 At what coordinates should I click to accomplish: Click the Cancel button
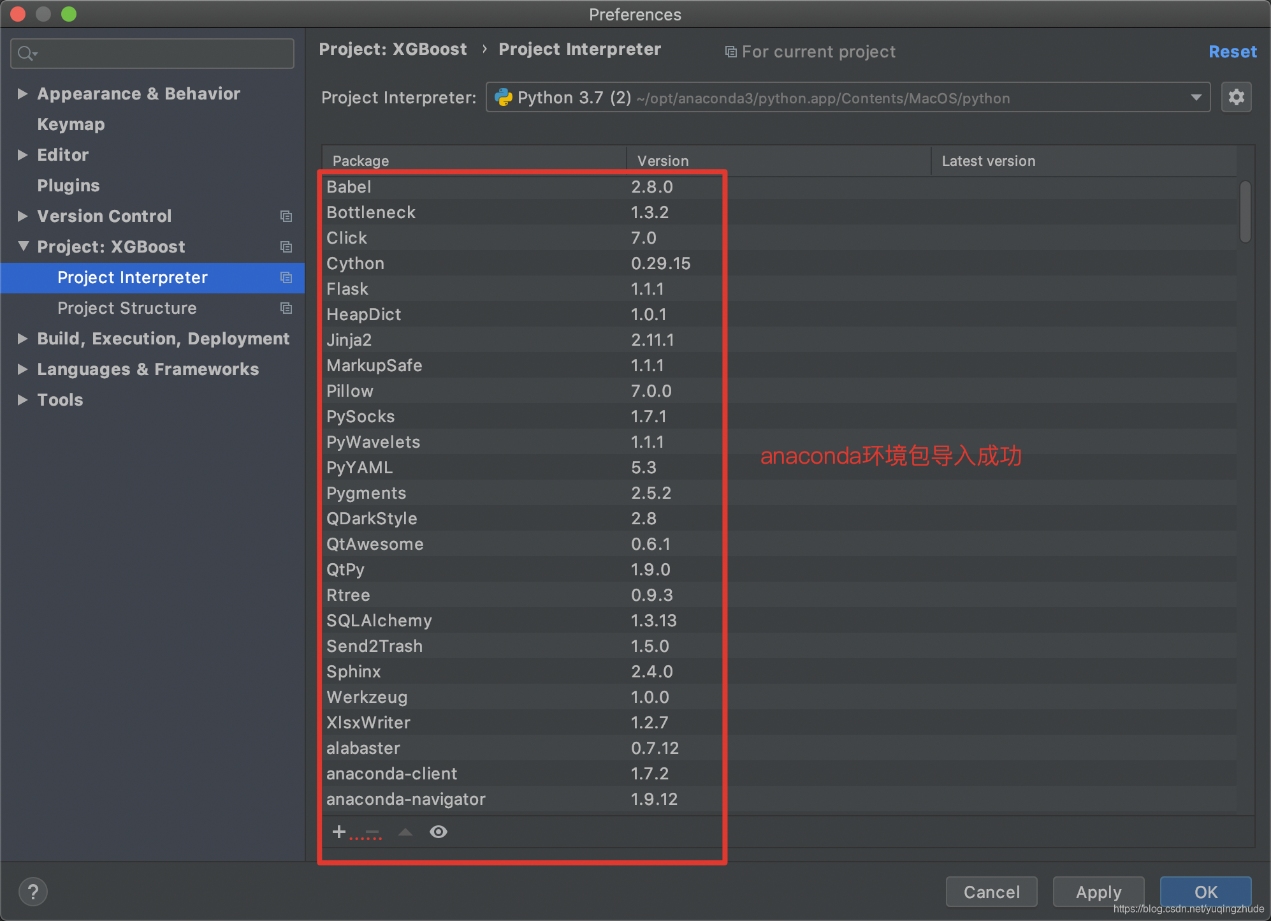991,892
